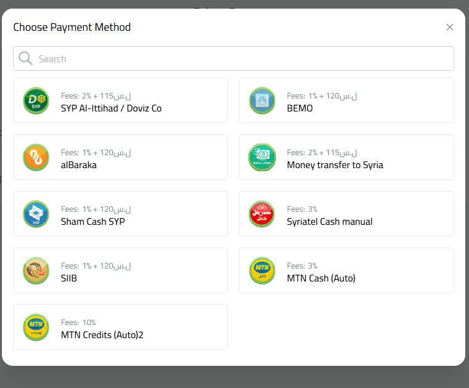Focus the Search payment method field
Viewport: 469px width, 388px height.
tap(234, 59)
